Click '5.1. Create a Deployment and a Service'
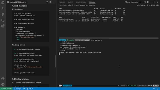This screenshot has width=160, height=90. tap(26, 82)
